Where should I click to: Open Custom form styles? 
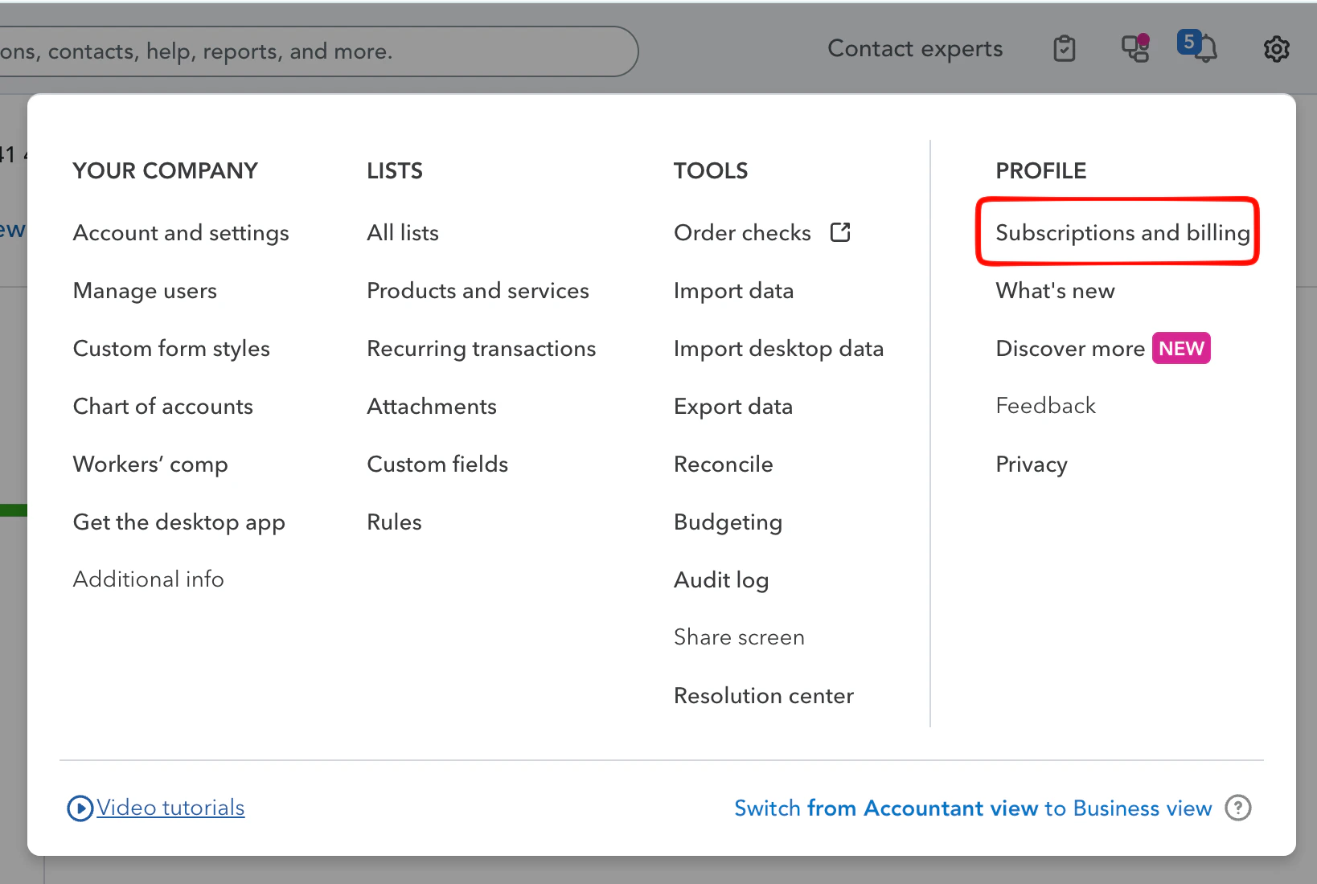tap(171, 349)
